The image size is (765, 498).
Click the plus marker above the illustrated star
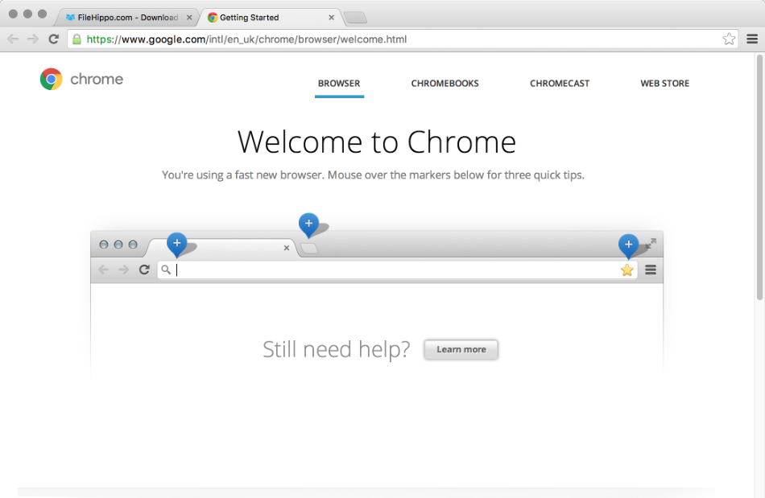tap(628, 245)
